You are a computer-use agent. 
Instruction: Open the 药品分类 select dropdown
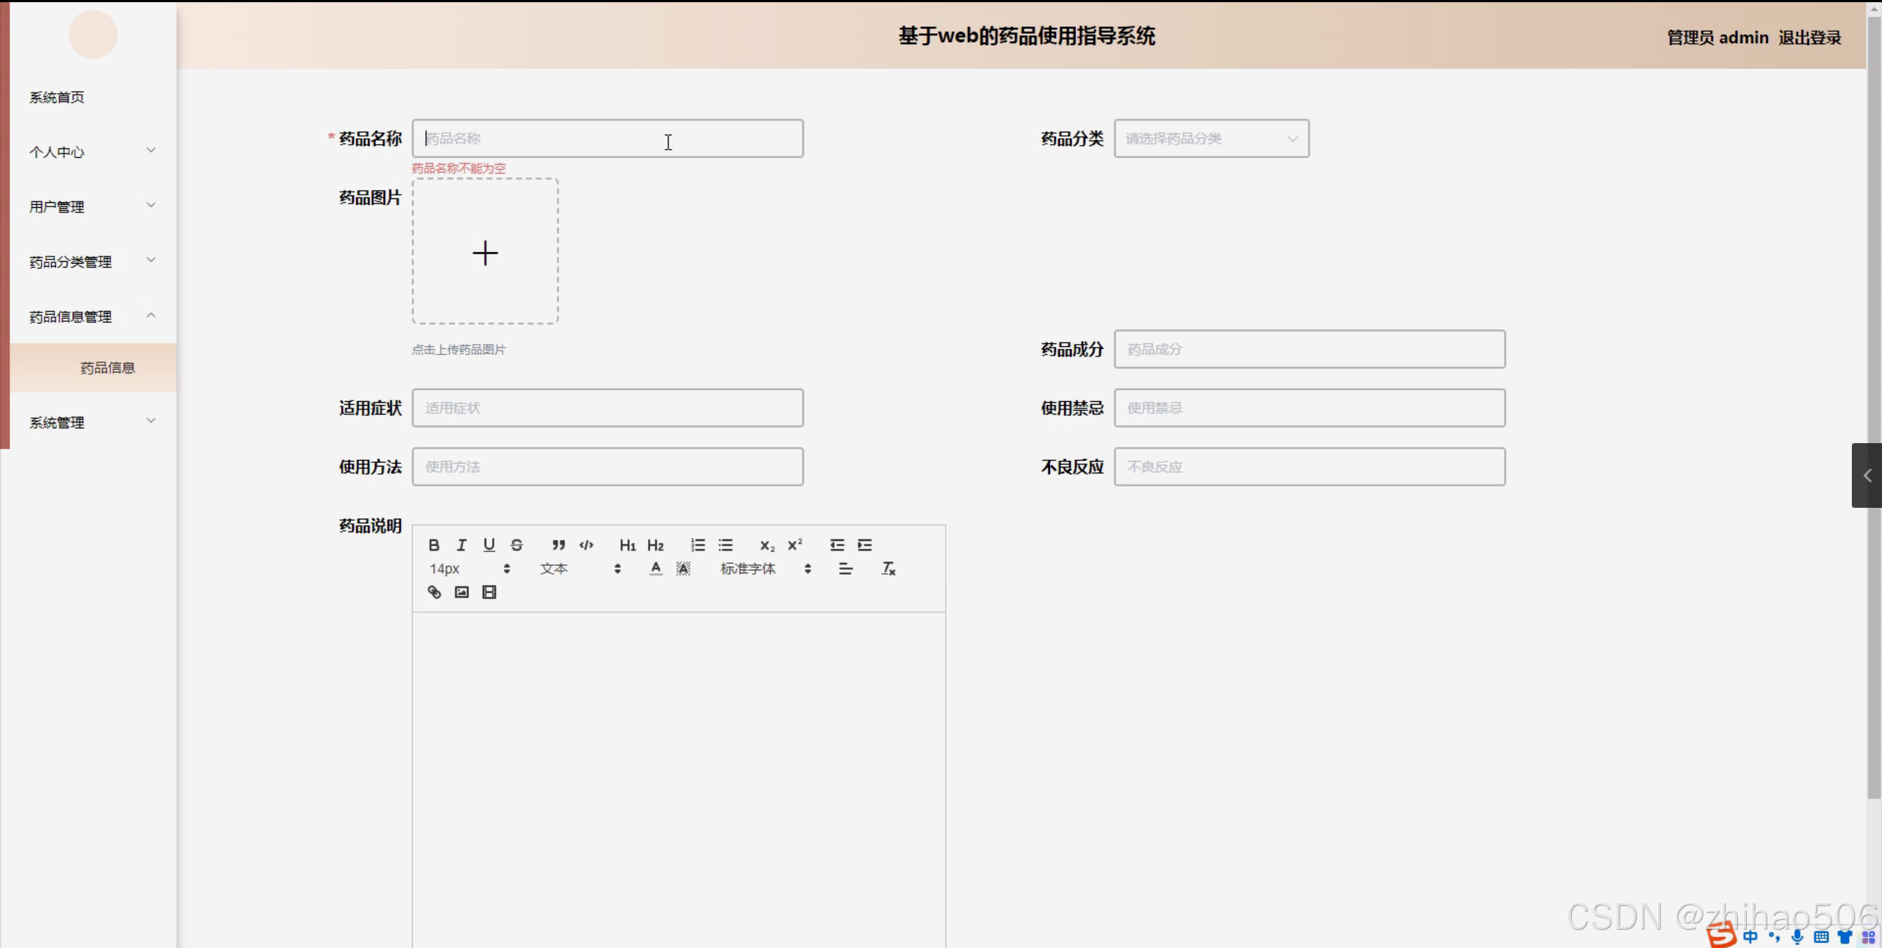click(x=1211, y=138)
